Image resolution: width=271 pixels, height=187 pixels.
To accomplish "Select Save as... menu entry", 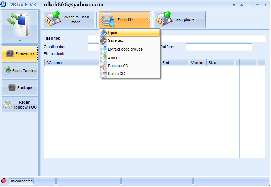I will pyautogui.click(x=130, y=41).
